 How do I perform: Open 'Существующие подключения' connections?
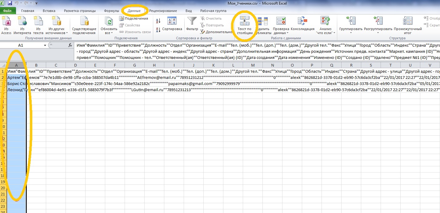(84, 22)
